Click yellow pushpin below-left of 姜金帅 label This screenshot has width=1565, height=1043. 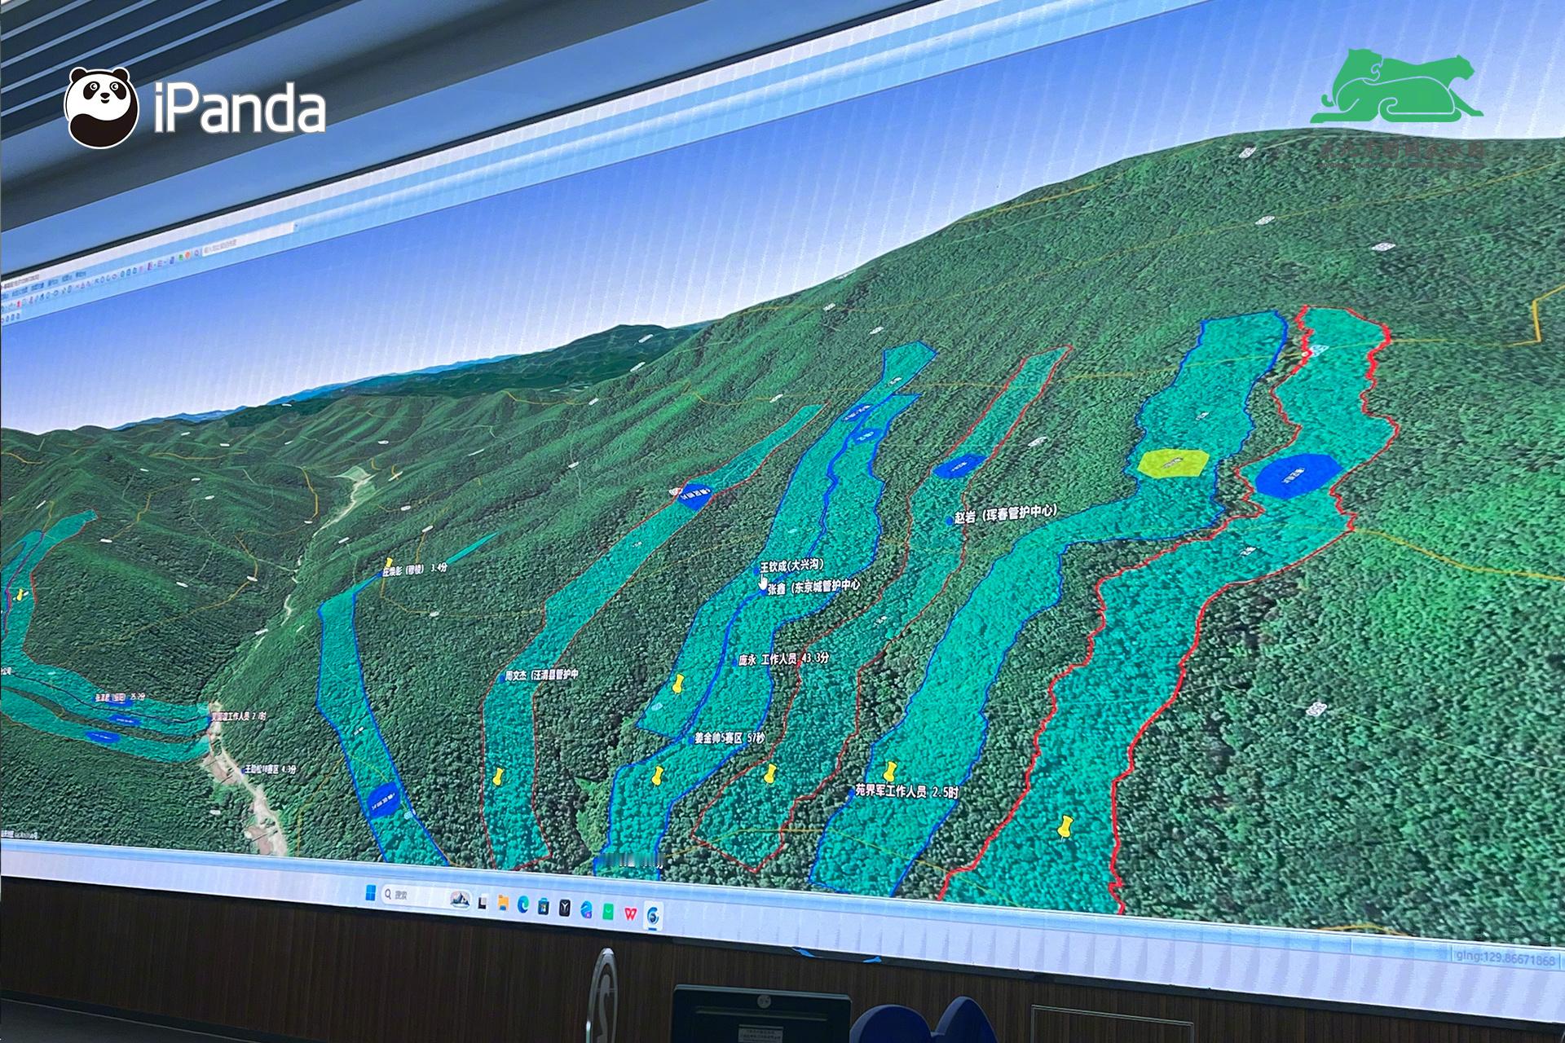[x=658, y=775]
